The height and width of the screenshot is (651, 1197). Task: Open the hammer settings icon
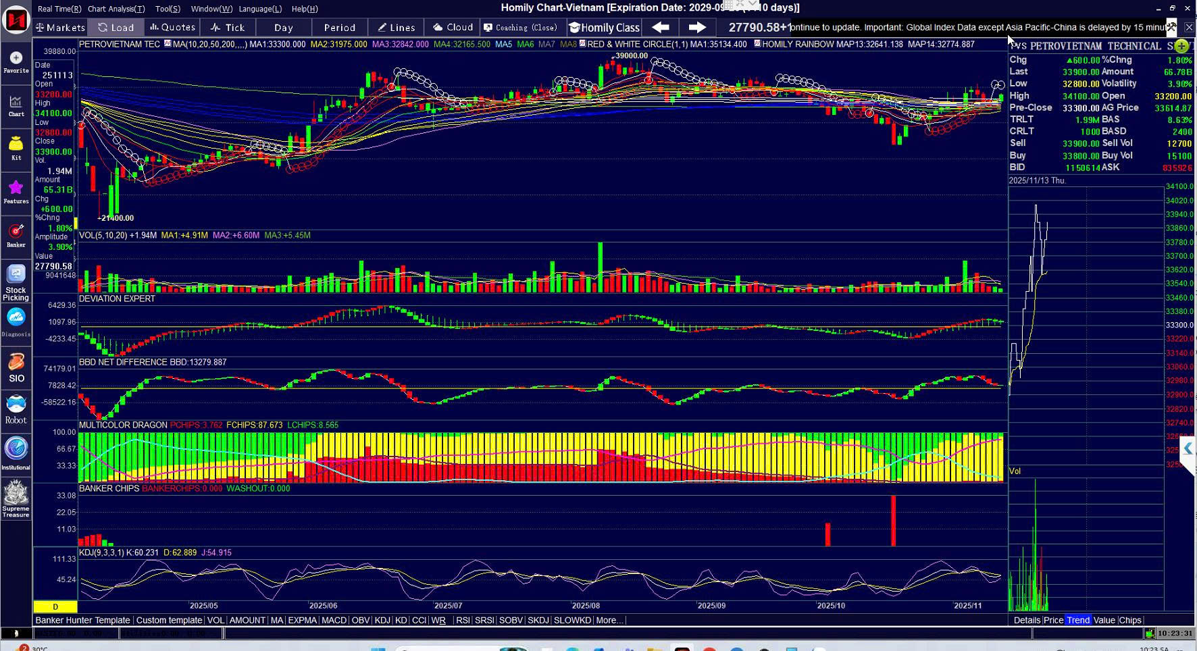click(1171, 27)
